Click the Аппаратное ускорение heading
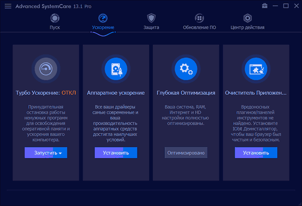Screen dimensions: 302x206 pyautogui.click(x=116, y=93)
